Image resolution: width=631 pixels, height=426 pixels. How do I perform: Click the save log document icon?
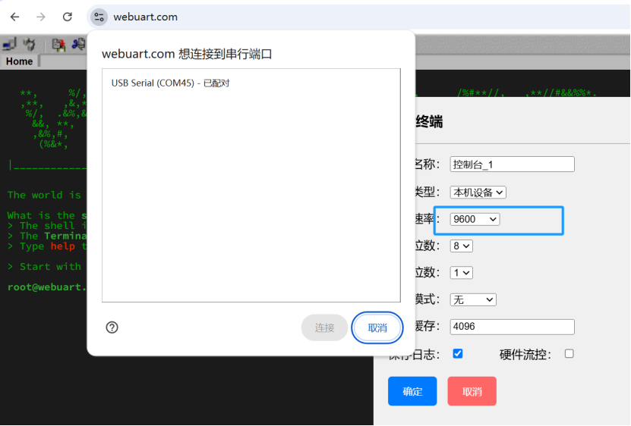58,44
